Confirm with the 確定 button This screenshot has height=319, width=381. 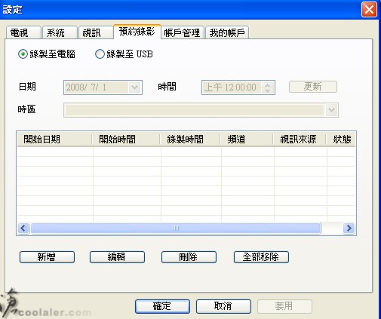point(162,306)
